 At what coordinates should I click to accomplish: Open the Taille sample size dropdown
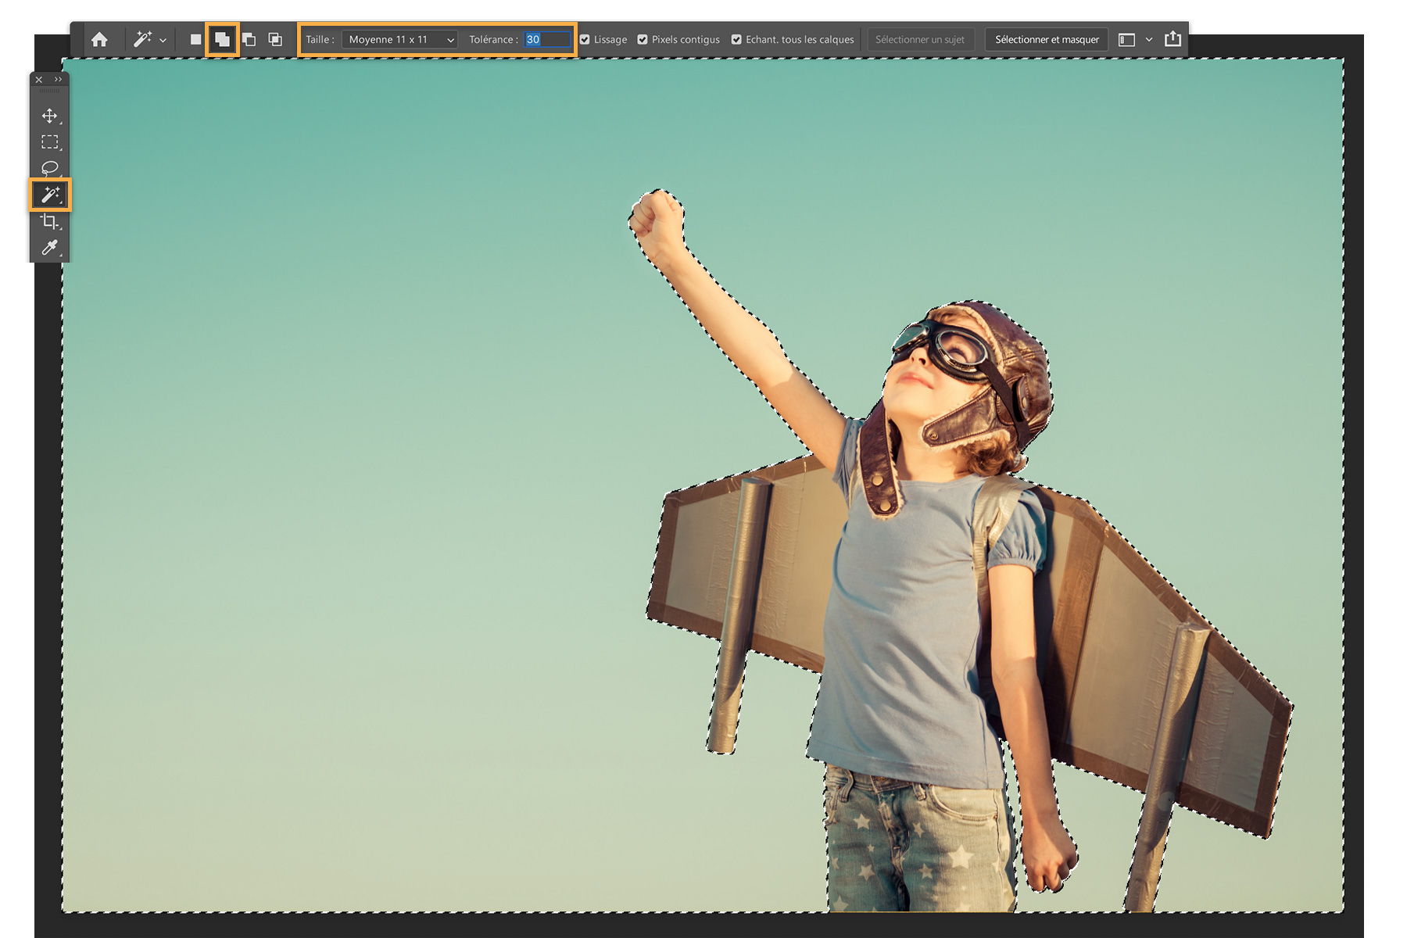click(x=399, y=40)
